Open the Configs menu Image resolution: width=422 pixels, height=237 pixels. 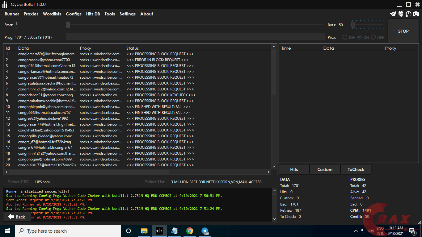tap(74, 14)
